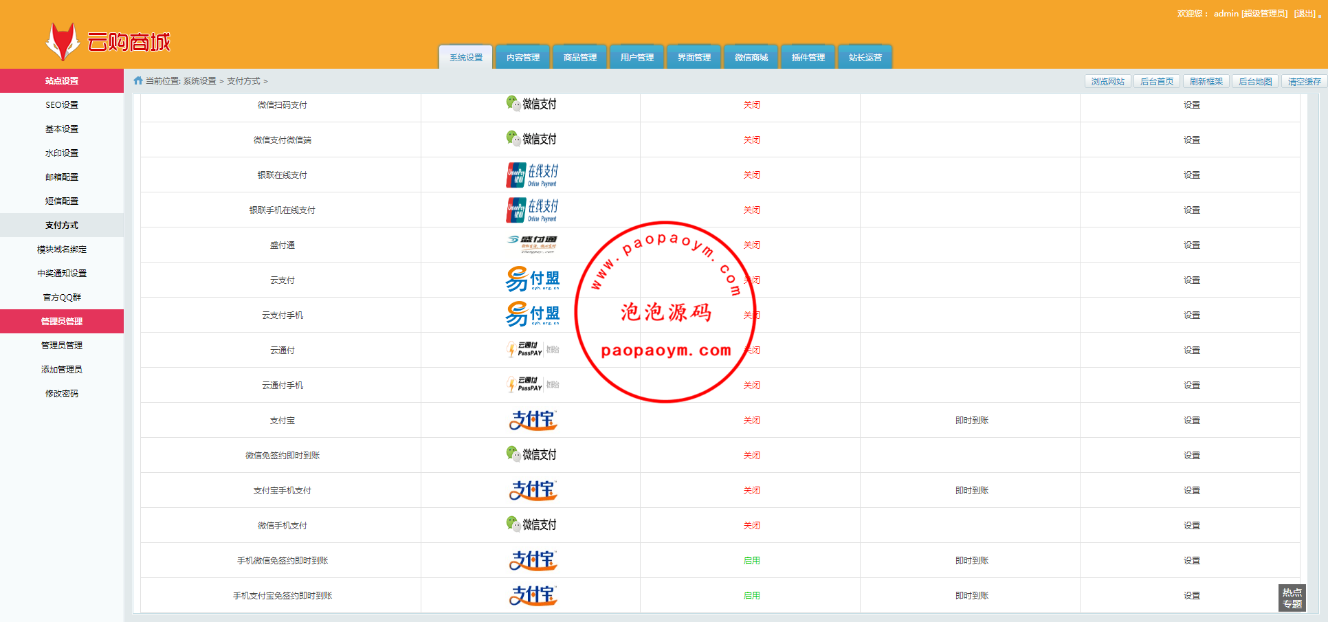
Task: Click Alipay logo in 手机支付宝免签约即时到账 row
Action: pyautogui.click(x=533, y=595)
